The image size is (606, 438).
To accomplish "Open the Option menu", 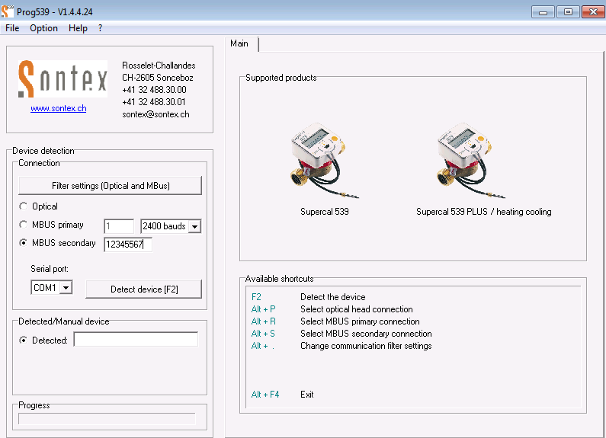I will [43, 28].
